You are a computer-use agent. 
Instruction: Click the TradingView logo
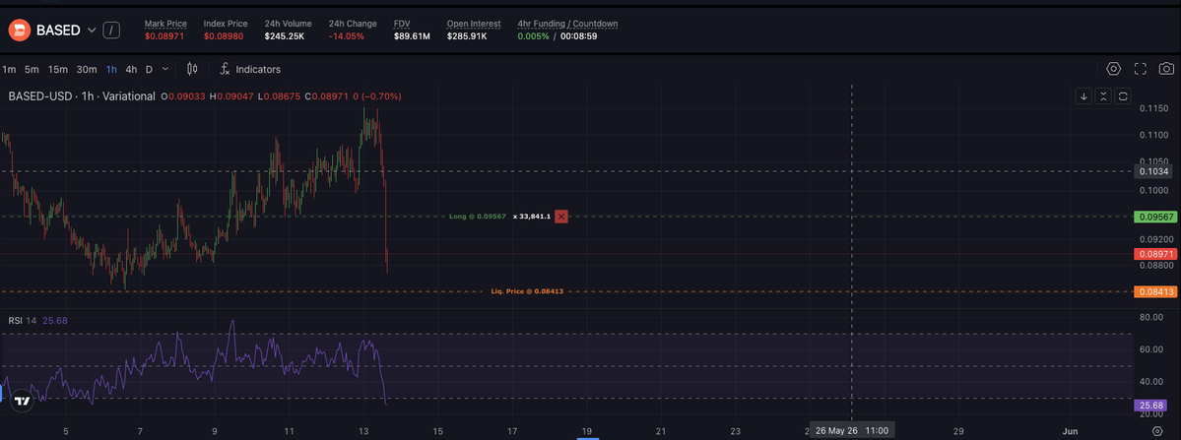click(23, 402)
